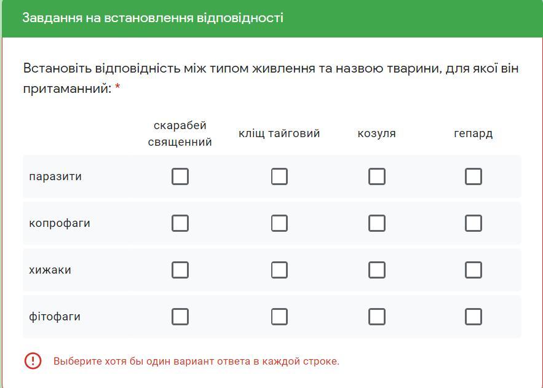Check хижаки under скарабей священний
The height and width of the screenshot is (388, 543).
pos(180,270)
